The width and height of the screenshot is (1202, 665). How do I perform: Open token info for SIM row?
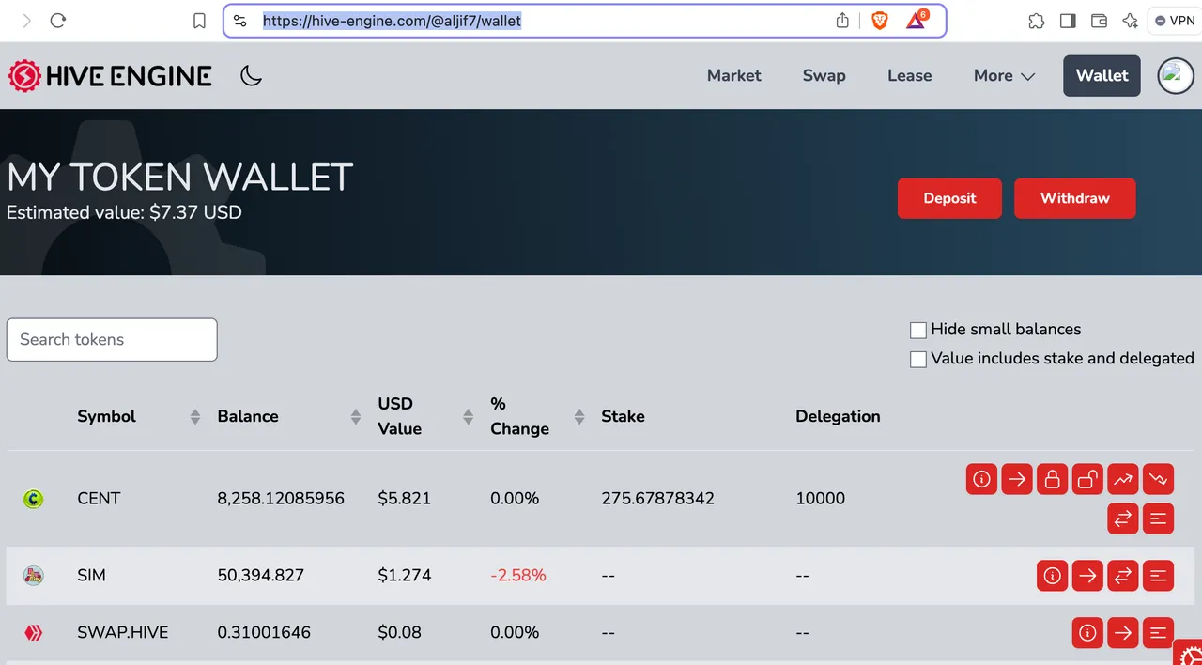point(1052,575)
